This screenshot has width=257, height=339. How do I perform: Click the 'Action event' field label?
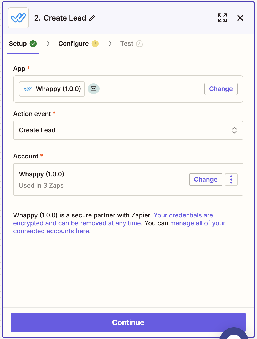pyautogui.click(x=32, y=114)
